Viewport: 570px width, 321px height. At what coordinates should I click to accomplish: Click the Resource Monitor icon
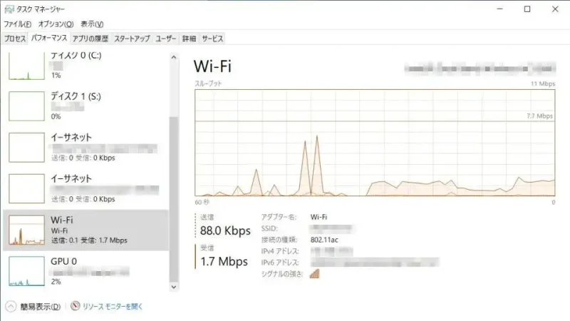pyautogui.click(x=76, y=307)
